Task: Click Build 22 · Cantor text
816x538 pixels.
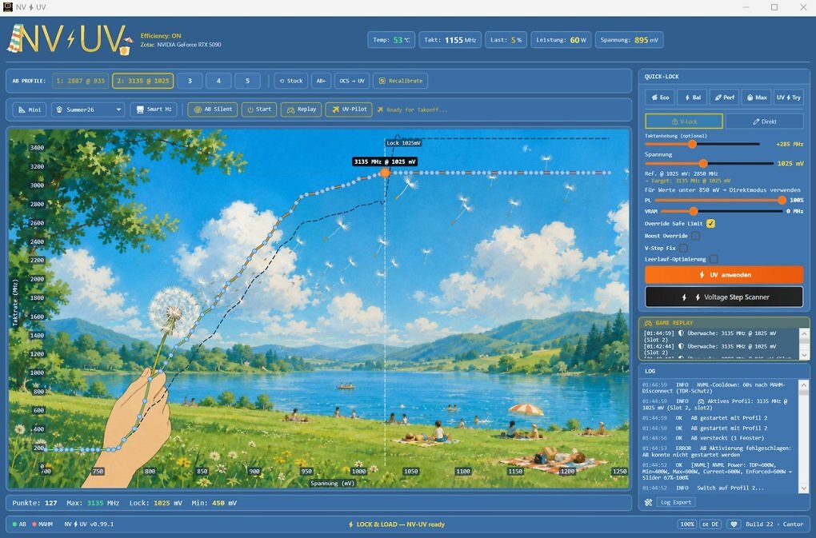Action: pos(775,524)
